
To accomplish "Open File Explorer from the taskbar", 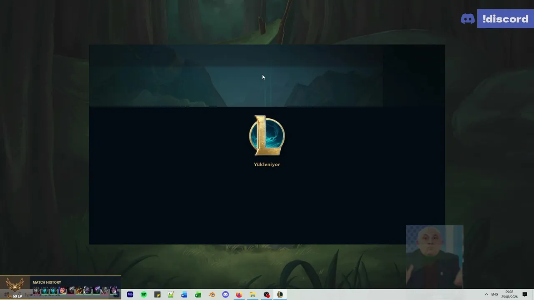I will point(253,295).
